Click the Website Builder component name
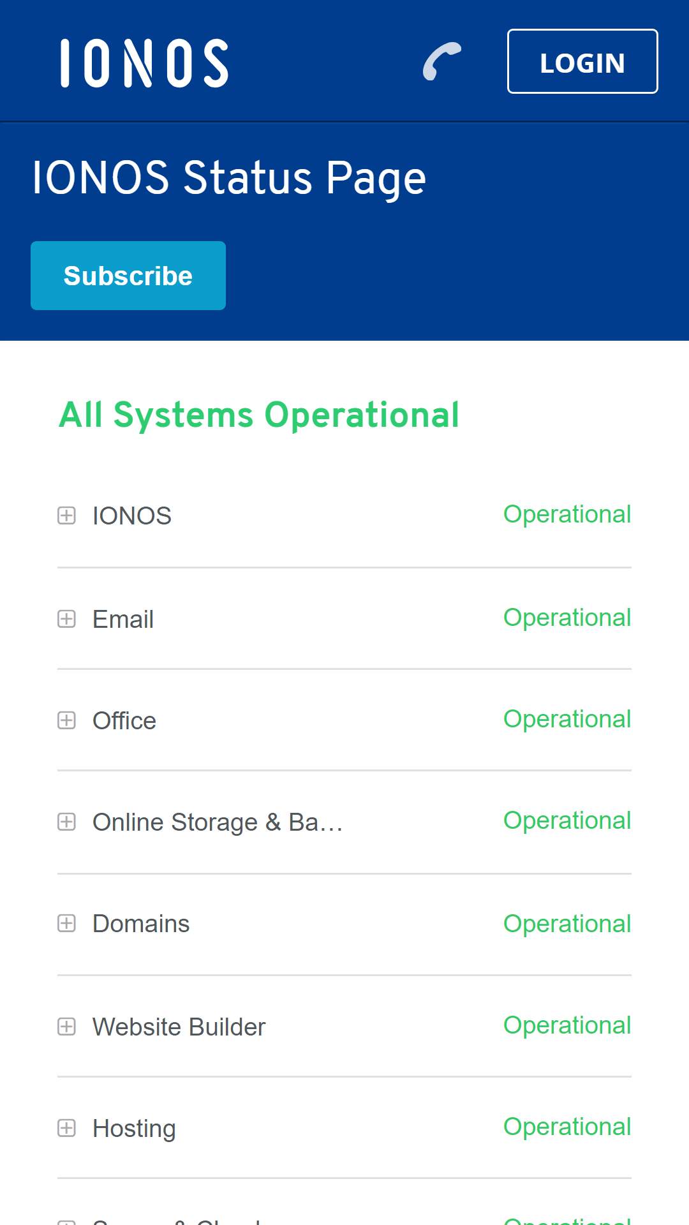Screen dimensions: 689x1225 click(179, 1027)
